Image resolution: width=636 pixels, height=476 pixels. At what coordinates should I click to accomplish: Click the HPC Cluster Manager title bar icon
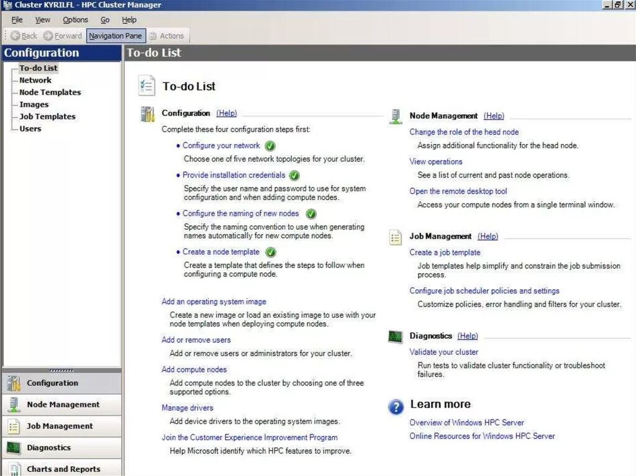tap(7, 5)
